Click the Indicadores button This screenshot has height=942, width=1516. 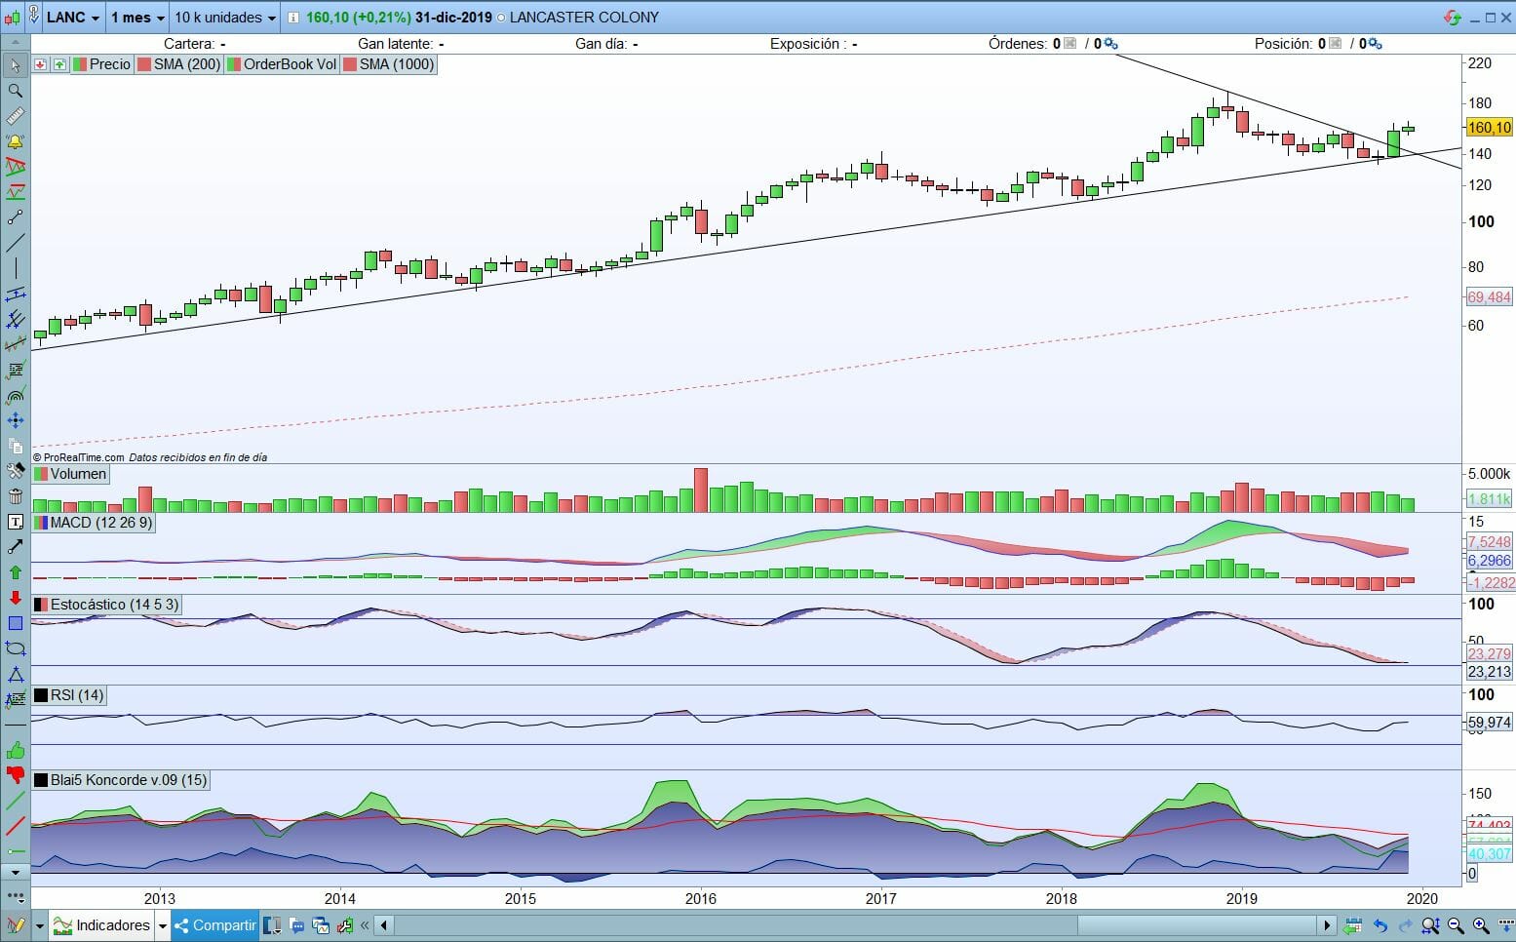click(101, 925)
